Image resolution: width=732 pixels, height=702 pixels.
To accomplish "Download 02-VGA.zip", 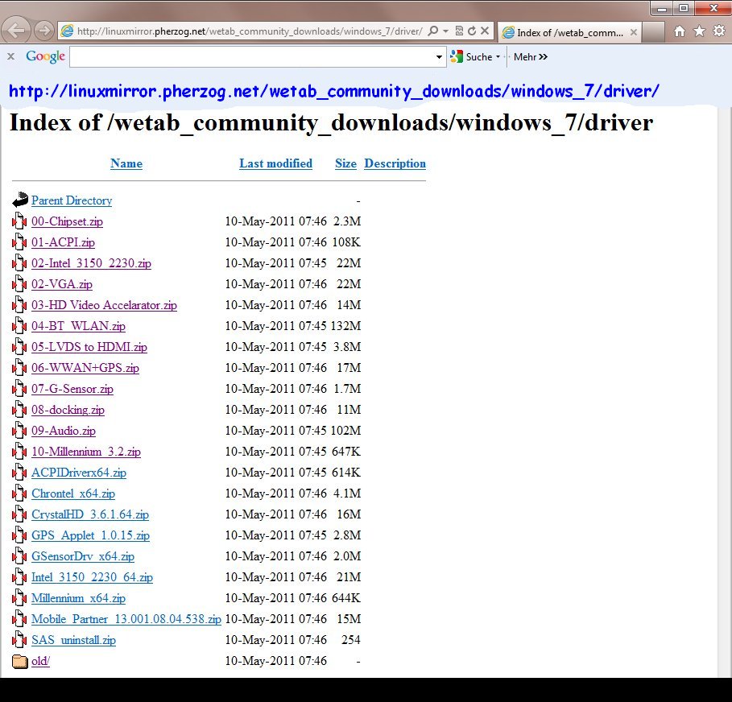I will coord(62,284).
